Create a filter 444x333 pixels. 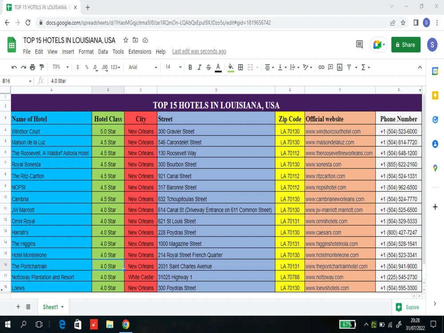coord(349,67)
